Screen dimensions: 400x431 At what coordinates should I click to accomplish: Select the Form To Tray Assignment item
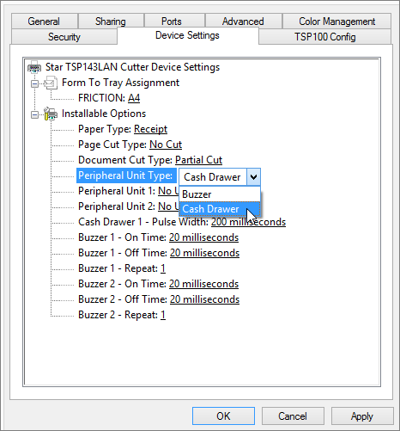point(120,83)
